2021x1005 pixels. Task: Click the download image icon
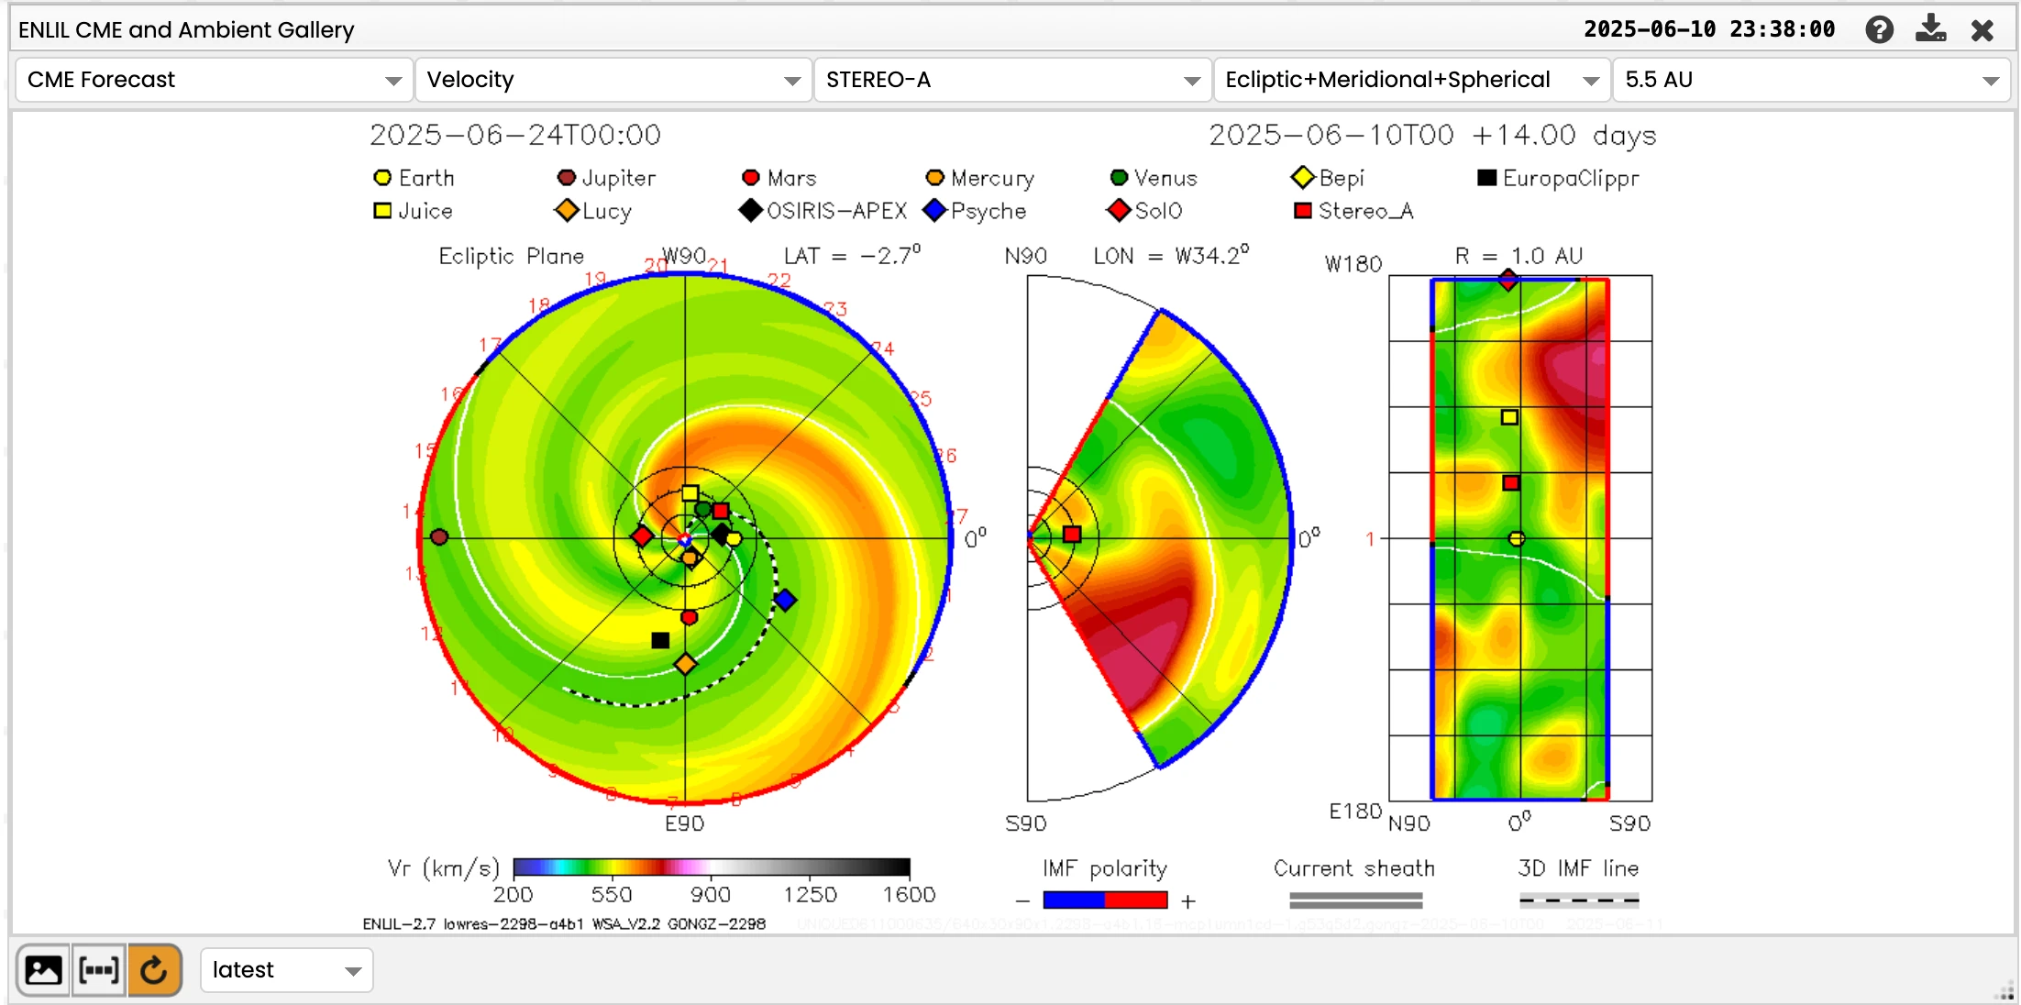point(1930,29)
